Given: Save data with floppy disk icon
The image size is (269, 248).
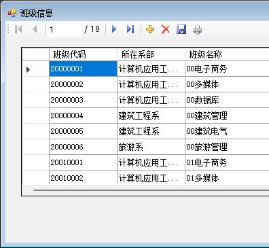Looking at the screenshot, I should (181, 29).
